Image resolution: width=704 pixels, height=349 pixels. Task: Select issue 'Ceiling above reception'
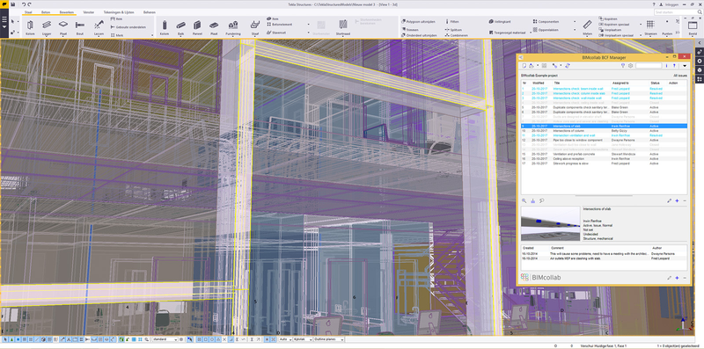(x=604, y=158)
